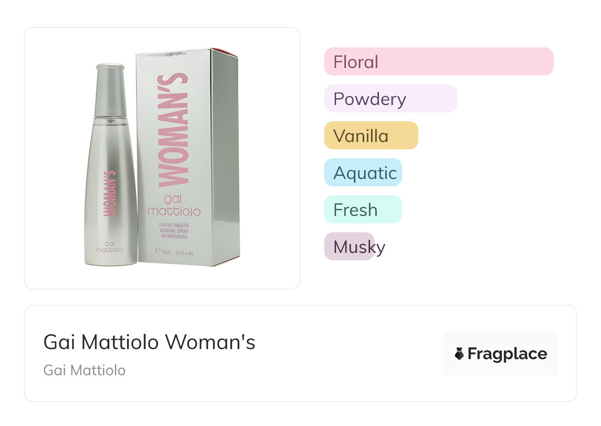The height and width of the screenshot is (426, 601).
Task: Click the Fragplace brand name text
Action: (x=507, y=354)
